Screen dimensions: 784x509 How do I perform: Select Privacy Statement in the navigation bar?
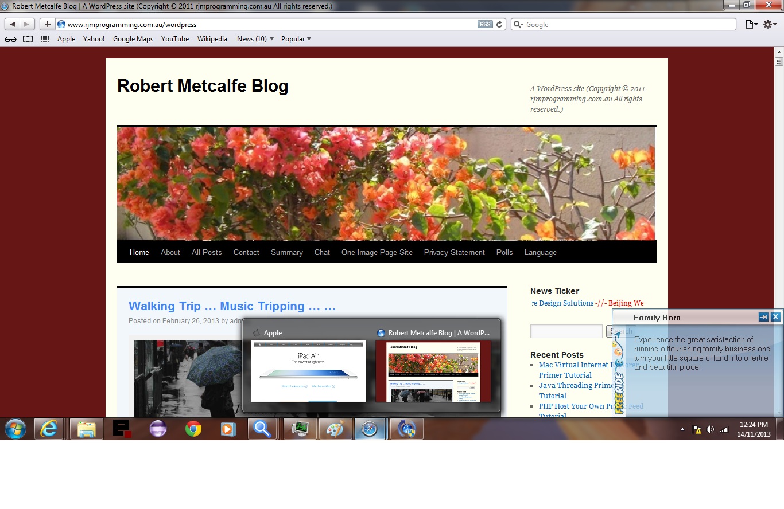pyautogui.click(x=454, y=252)
